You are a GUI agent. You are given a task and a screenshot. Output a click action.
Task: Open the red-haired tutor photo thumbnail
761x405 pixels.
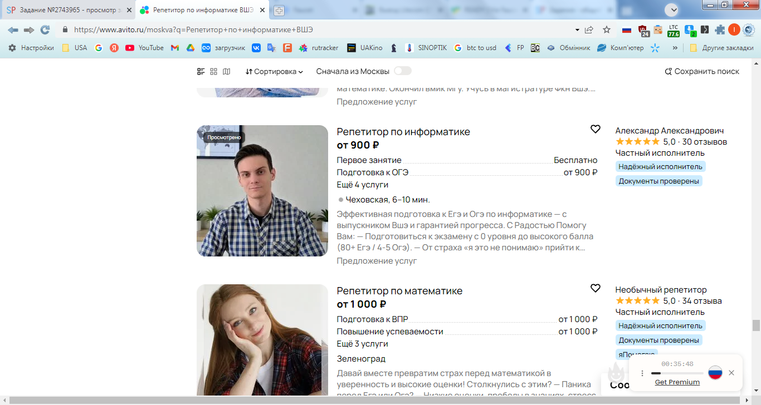click(x=262, y=340)
